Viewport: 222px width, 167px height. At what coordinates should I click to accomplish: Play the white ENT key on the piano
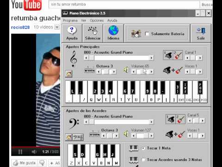181,100
